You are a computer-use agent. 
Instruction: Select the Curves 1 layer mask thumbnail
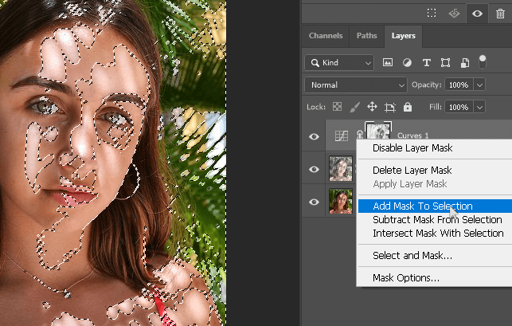[x=378, y=130]
